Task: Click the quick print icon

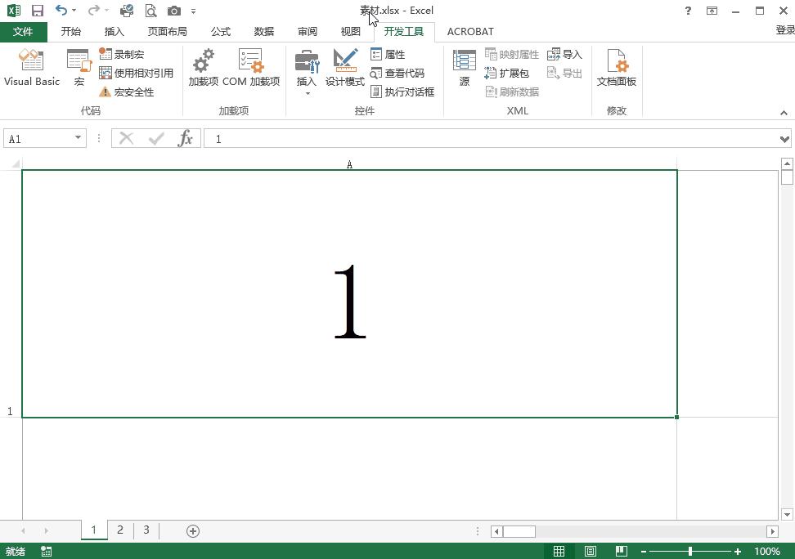Action: coord(127,11)
